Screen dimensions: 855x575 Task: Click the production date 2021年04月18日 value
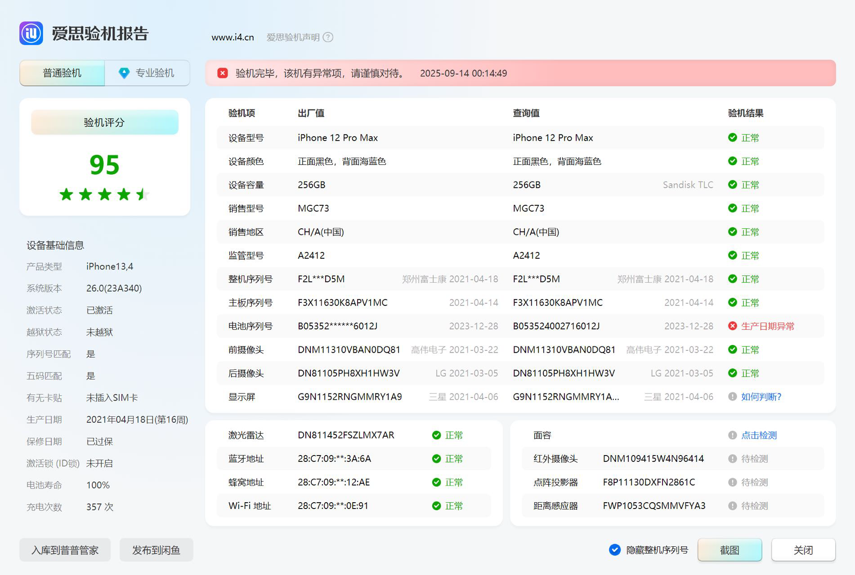[x=137, y=420]
